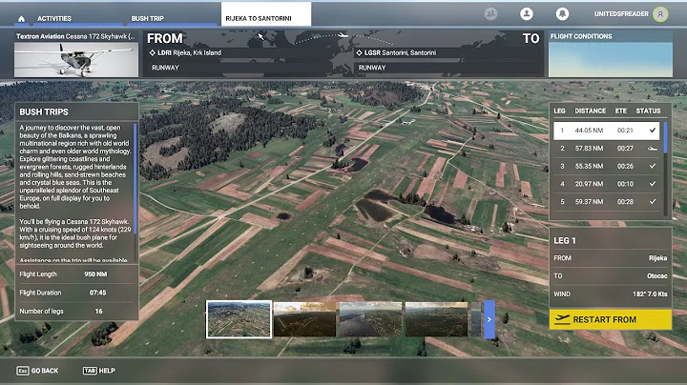Click the LGSR Santorini arrival field
Image resolution: width=687 pixels, height=385 pixels.
[447, 53]
